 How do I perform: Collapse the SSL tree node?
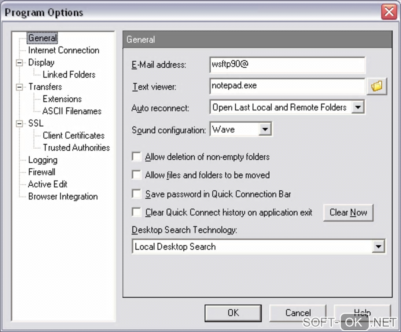click(x=19, y=124)
